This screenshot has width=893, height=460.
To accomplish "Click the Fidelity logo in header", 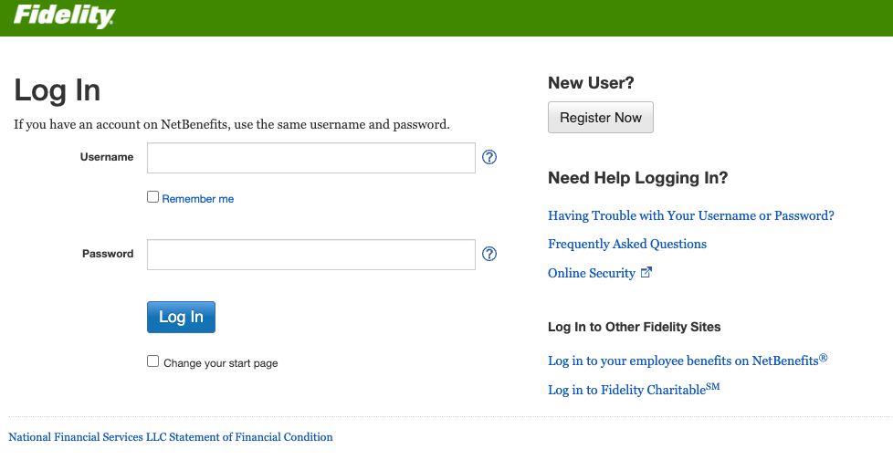I will [64, 16].
